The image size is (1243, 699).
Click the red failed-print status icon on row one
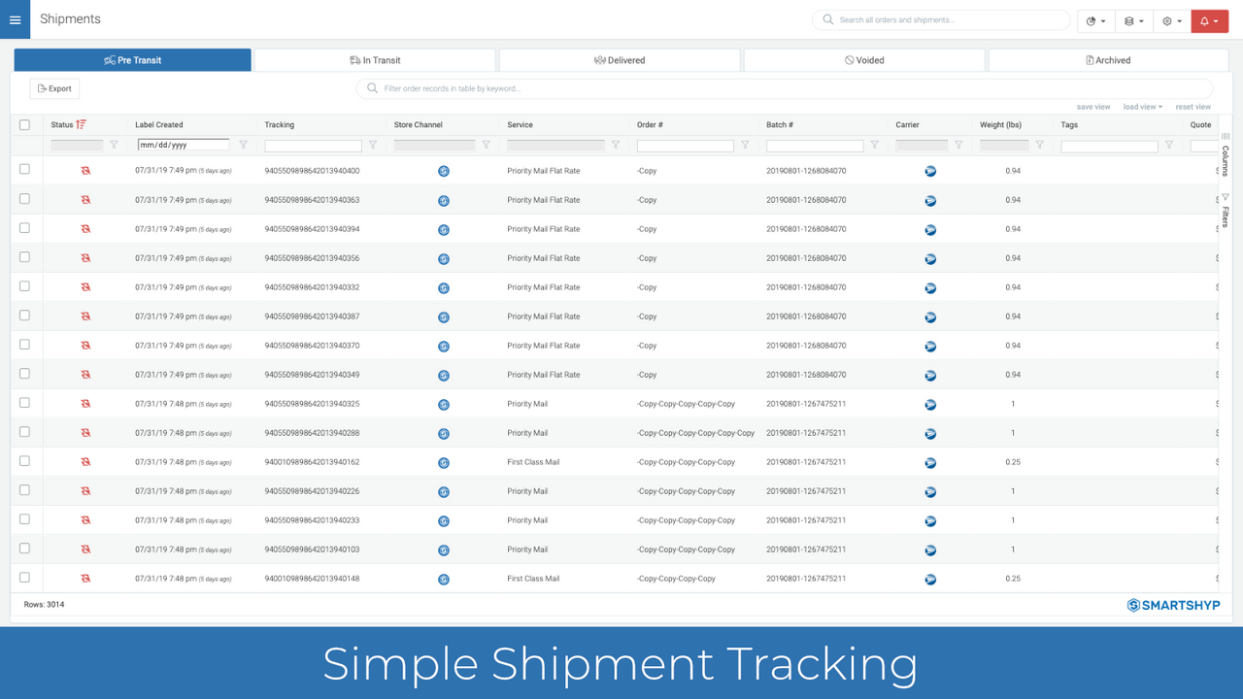pos(85,170)
